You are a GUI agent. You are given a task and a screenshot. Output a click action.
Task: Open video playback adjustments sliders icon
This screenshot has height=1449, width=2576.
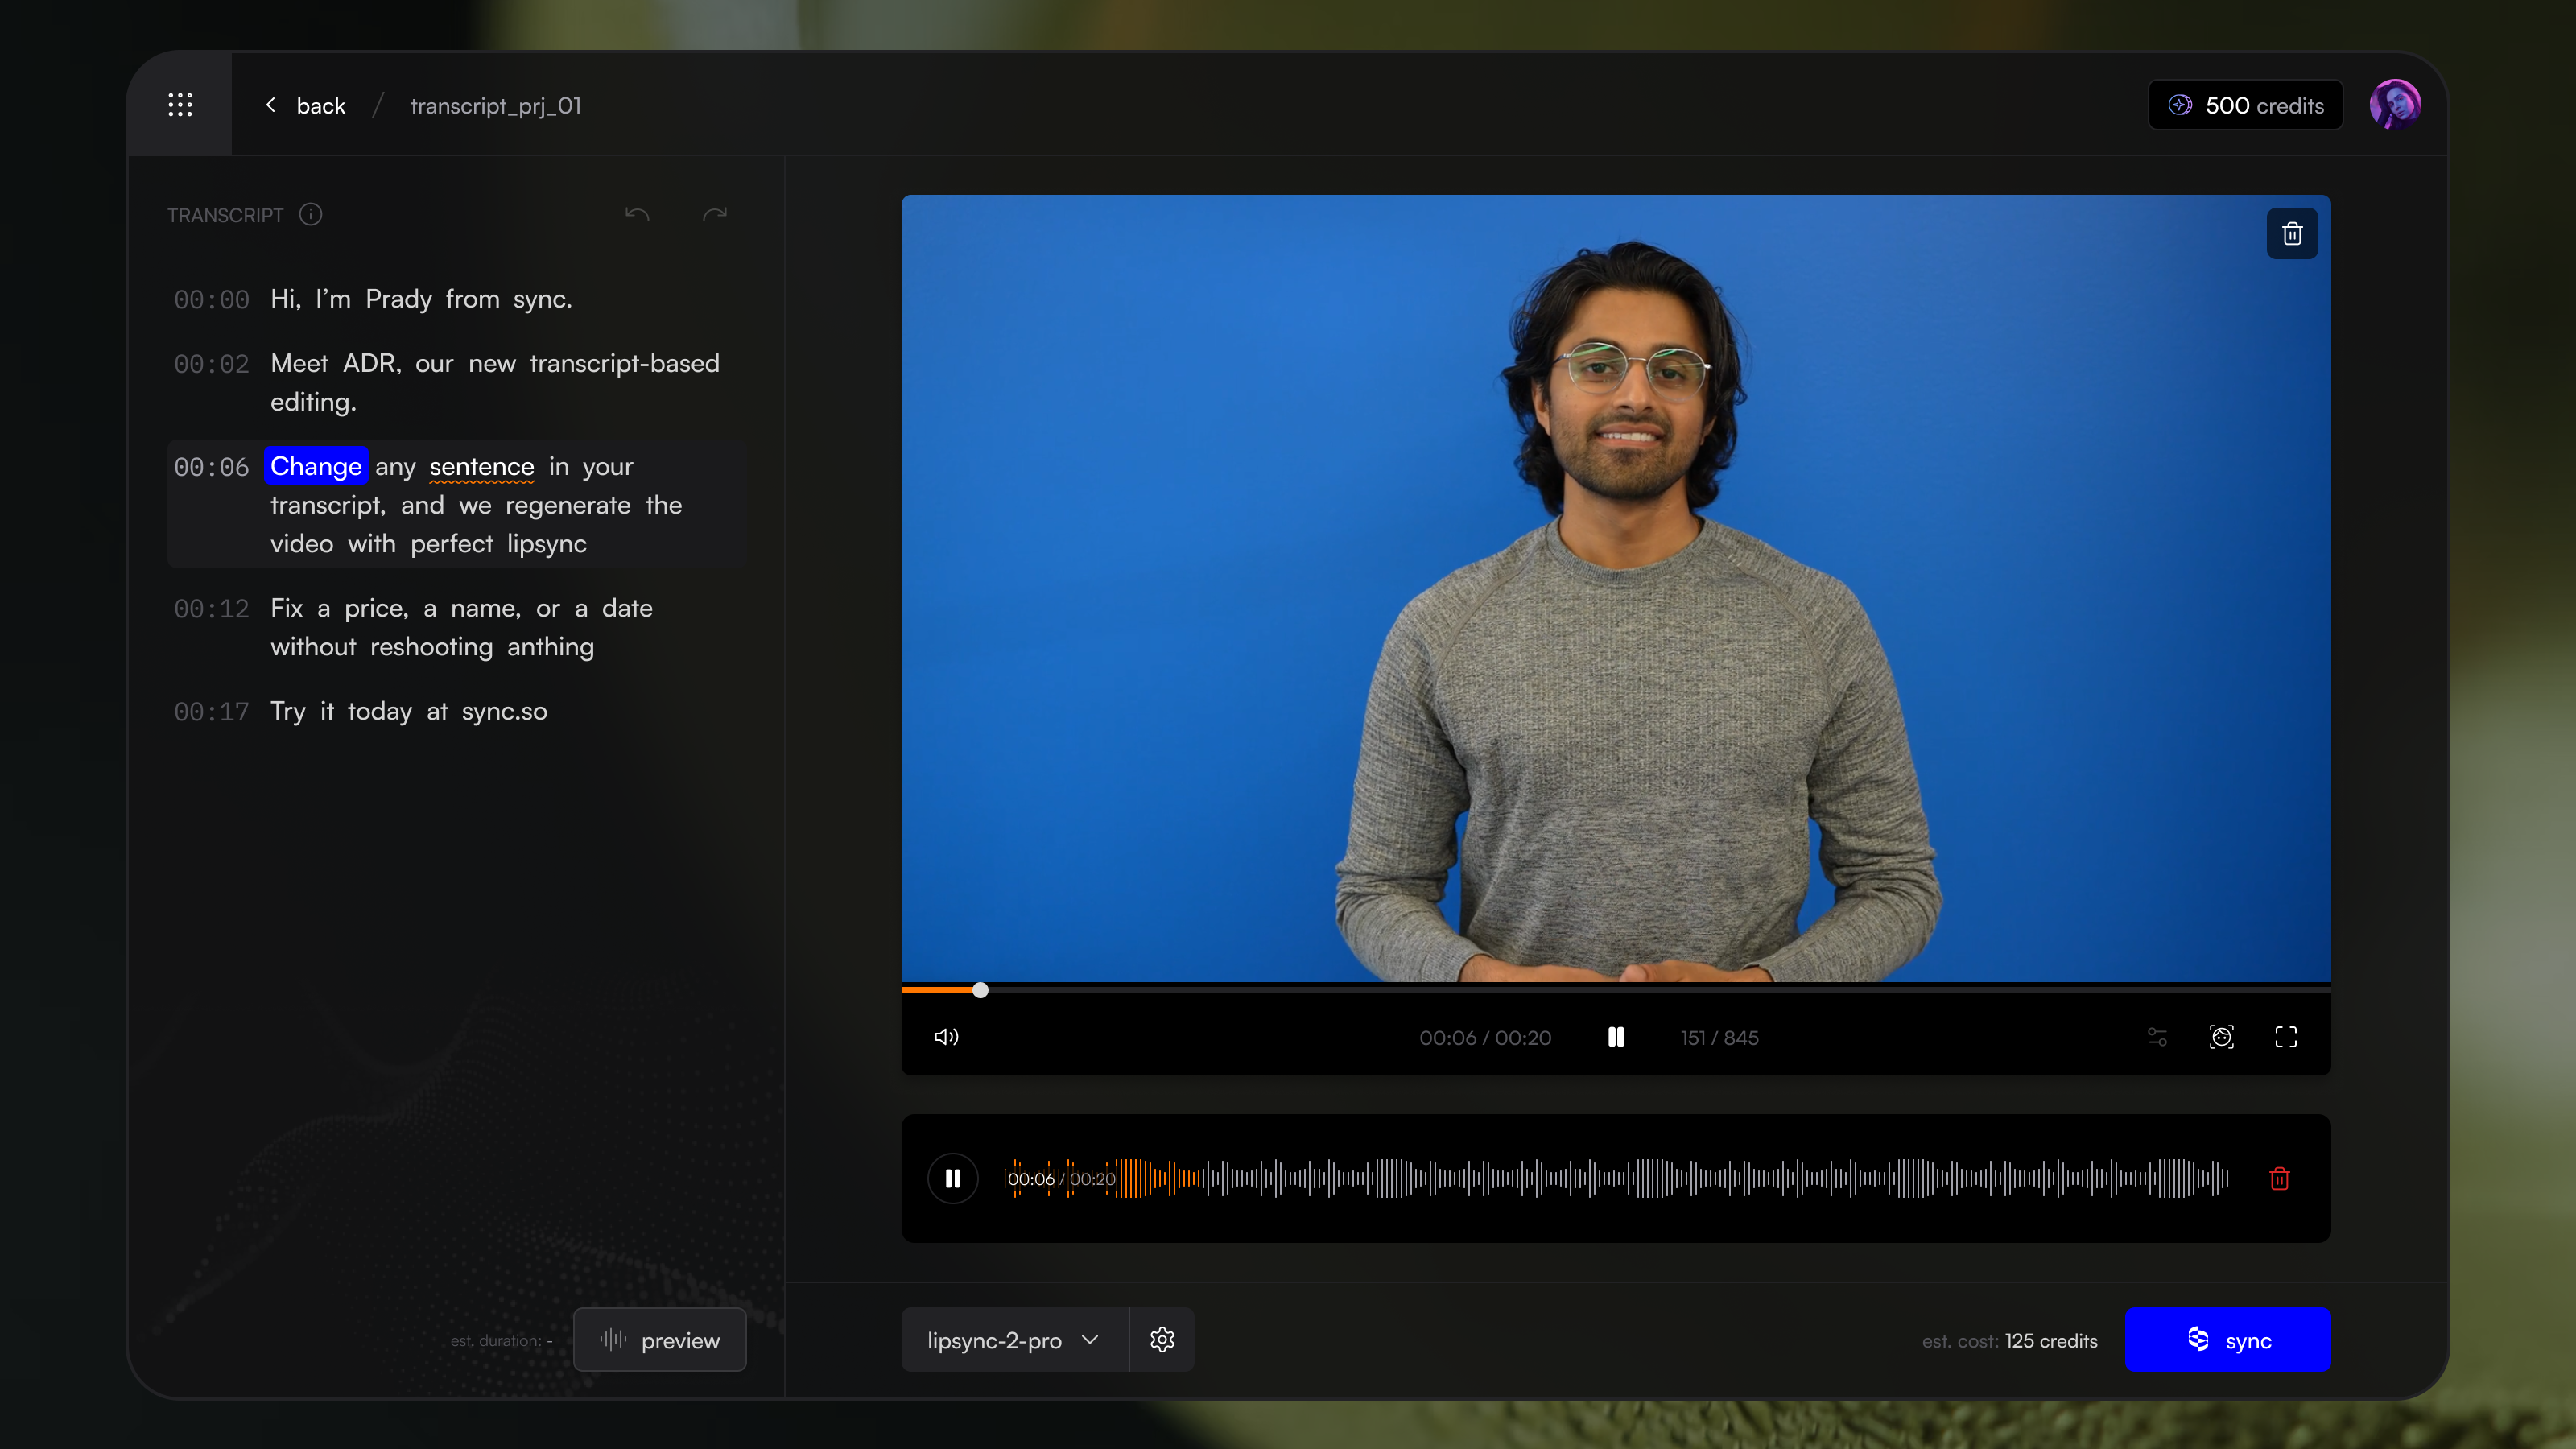tap(2157, 1037)
